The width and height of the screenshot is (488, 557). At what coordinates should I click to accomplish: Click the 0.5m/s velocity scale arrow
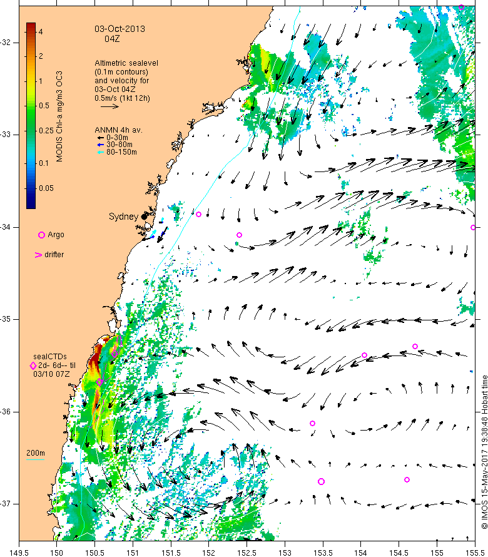coord(109,106)
